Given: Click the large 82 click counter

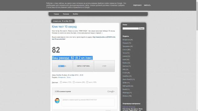Looking at the screenshot, I should click(x=56, y=50).
